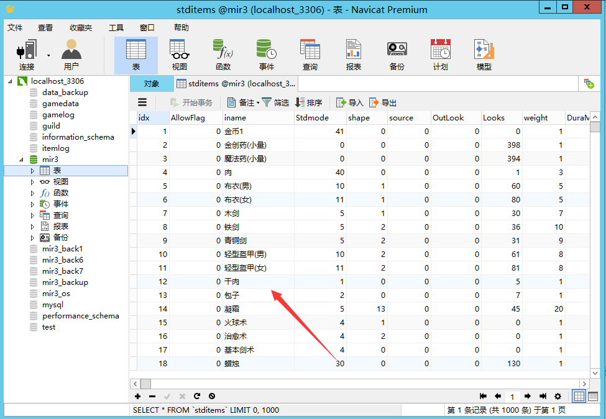Image resolution: width=606 pixels, height=419 pixels.
Task: Open the 备份 (Backup) toolbar icon
Action: (x=397, y=55)
